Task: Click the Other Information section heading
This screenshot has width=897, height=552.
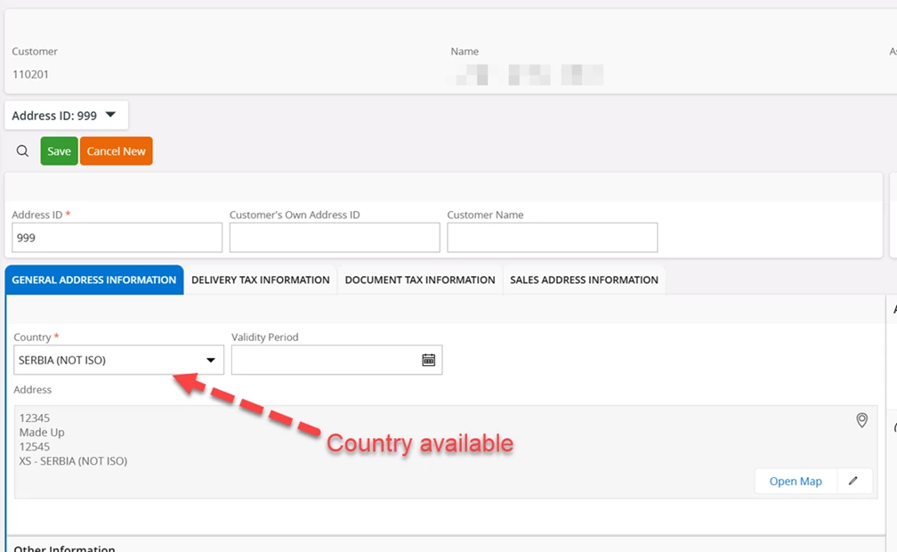Action: pos(64,548)
